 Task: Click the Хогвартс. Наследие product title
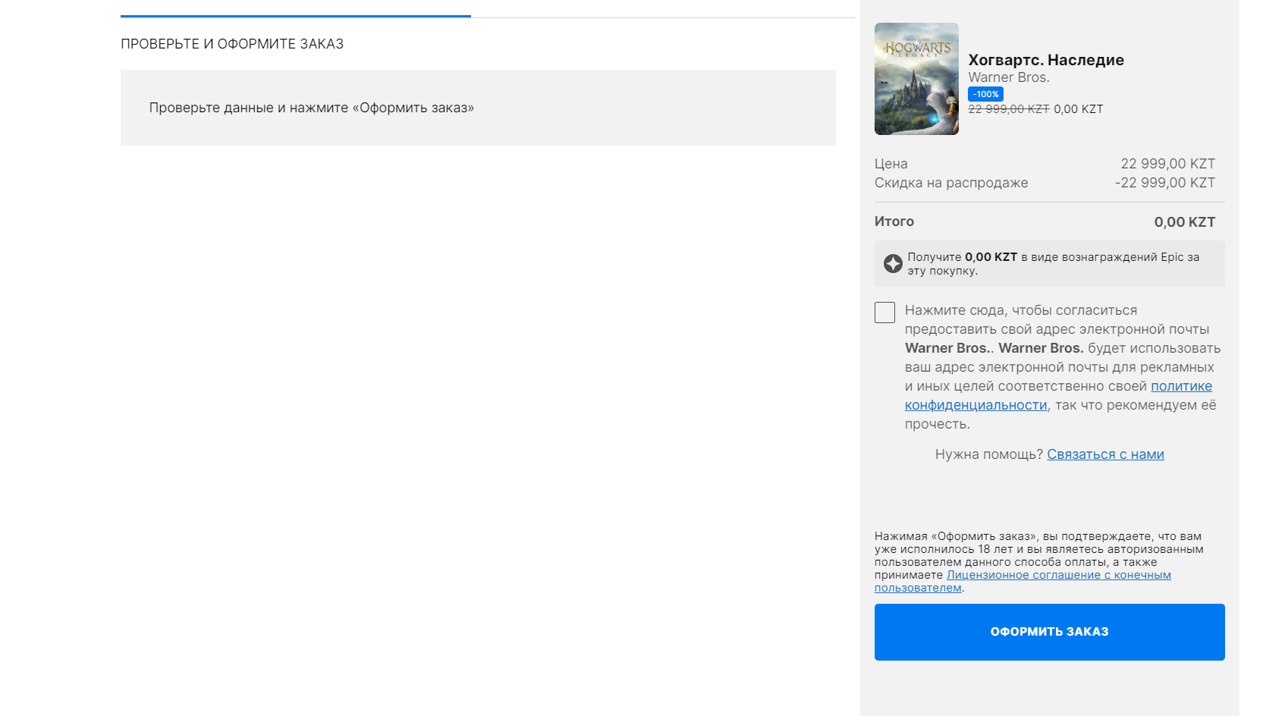click(1045, 60)
